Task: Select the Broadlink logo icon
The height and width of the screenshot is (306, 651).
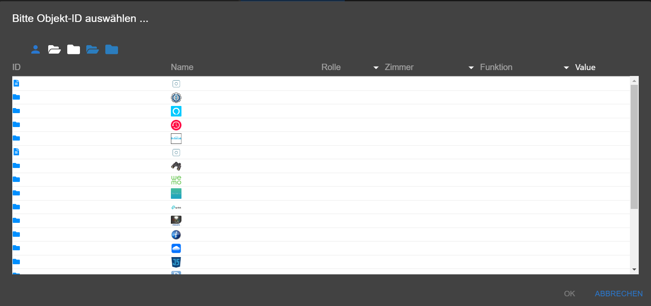Action: tap(176, 138)
